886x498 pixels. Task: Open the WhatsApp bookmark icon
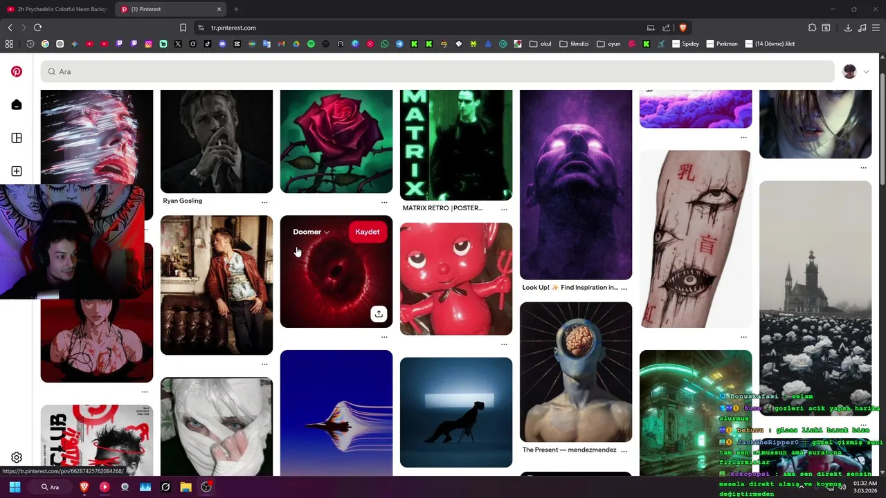tap(385, 44)
